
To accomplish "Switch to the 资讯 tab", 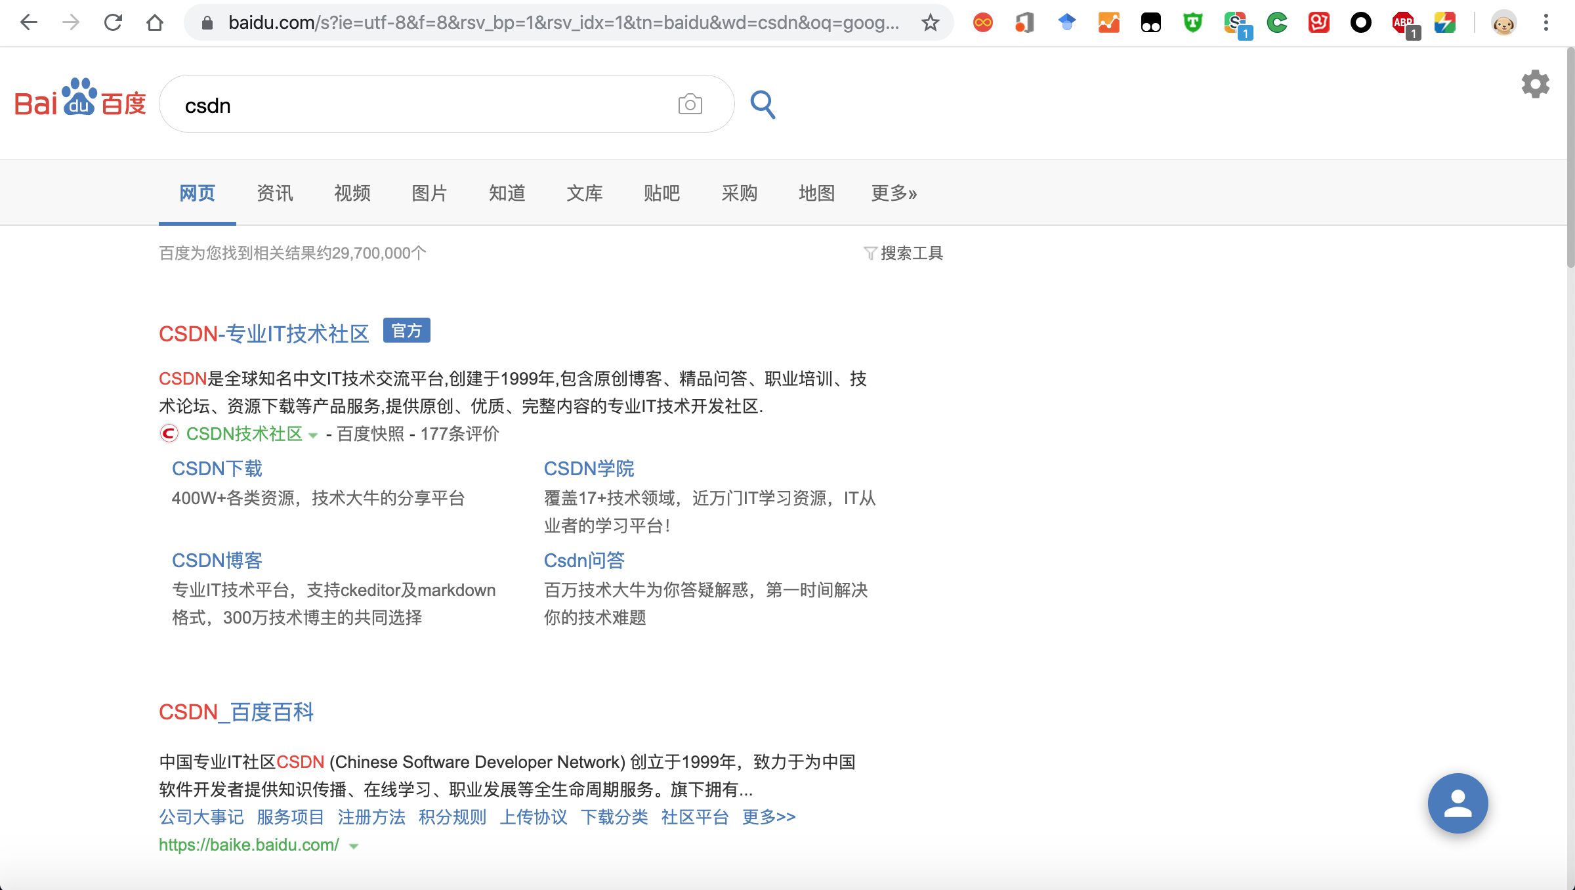I will click(274, 193).
